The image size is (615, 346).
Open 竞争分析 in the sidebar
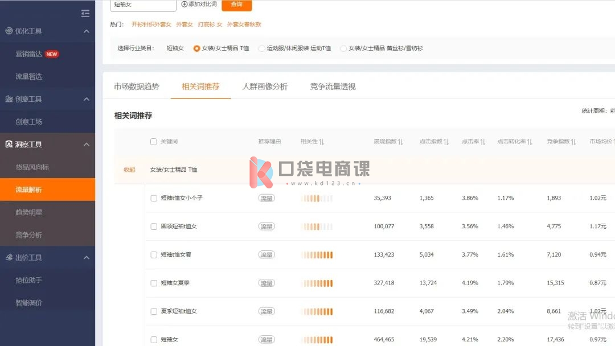[x=28, y=235]
